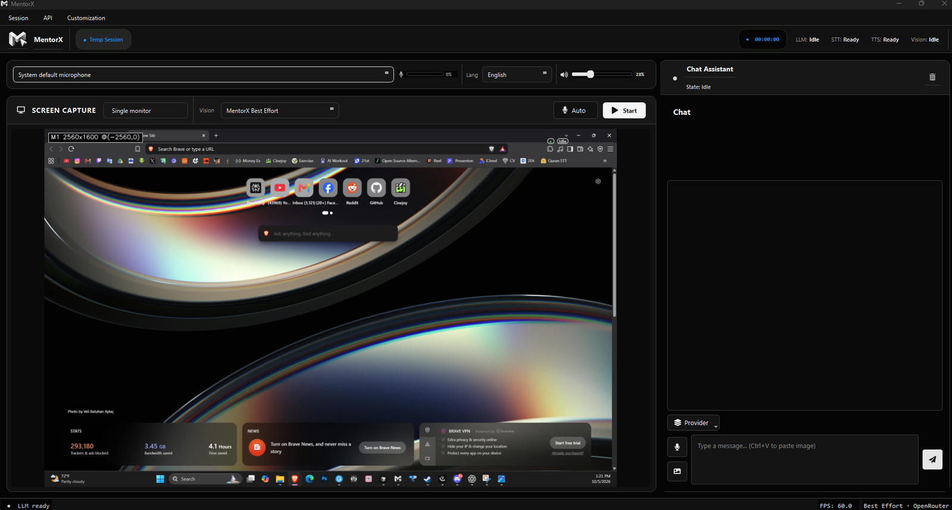
Task: Click the MentorX logo icon
Action: 18,39
